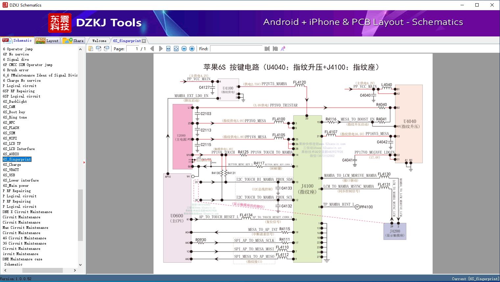500x282 pixels.
Task: Select '6 Charge No service' entry
Action: tap(22, 80)
